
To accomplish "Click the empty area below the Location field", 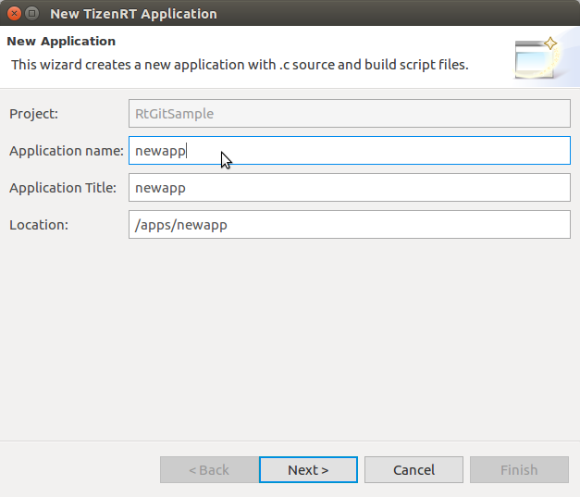I will pyautogui.click(x=290, y=333).
